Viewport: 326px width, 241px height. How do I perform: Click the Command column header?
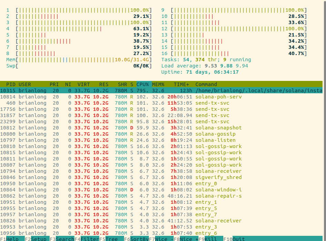(206, 84)
